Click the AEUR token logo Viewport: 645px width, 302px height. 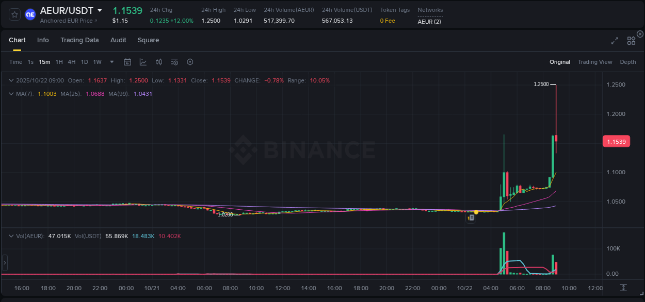pos(30,13)
